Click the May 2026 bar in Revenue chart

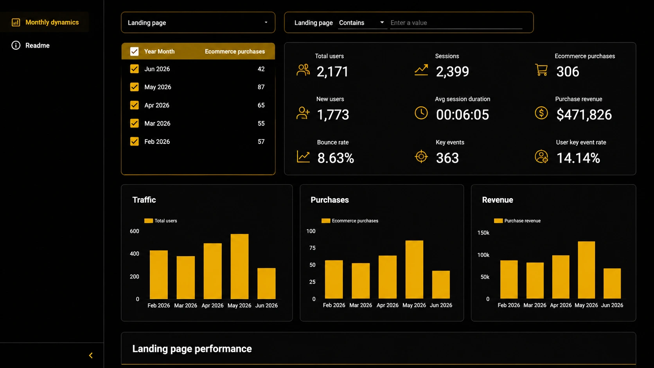[586, 270]
